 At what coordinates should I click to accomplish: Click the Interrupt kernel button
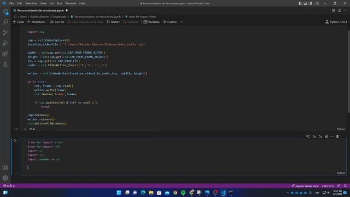click(131, 22)
